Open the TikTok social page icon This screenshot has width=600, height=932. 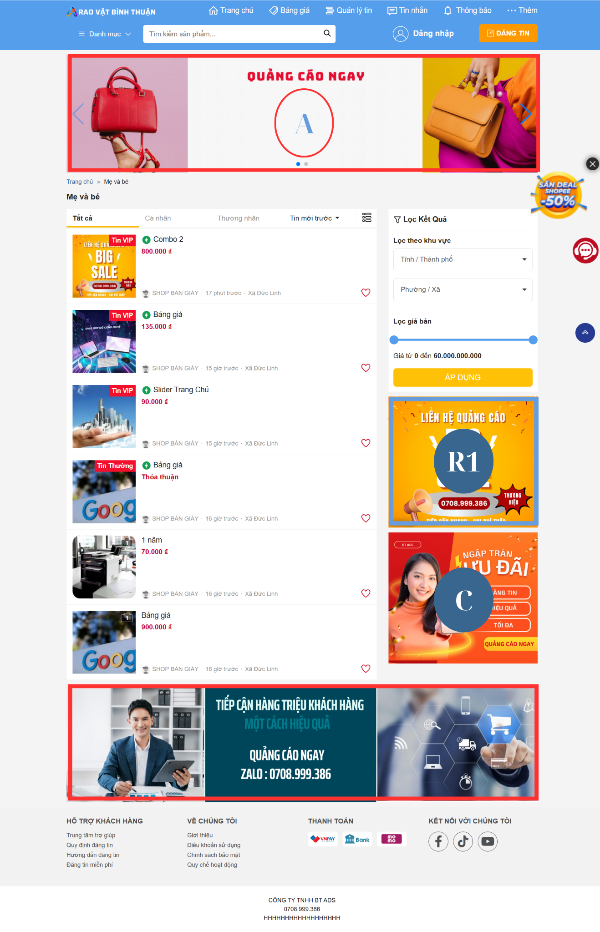click(463, 841)
